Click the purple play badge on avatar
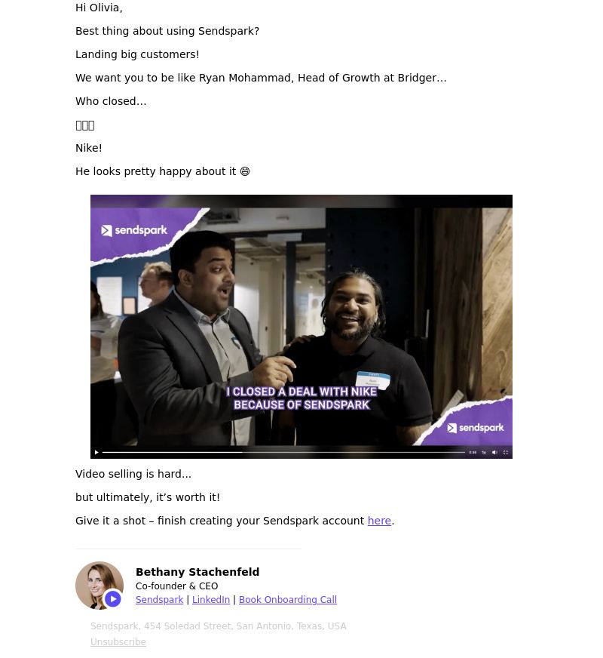603x658 pixels. click(113, 599)
